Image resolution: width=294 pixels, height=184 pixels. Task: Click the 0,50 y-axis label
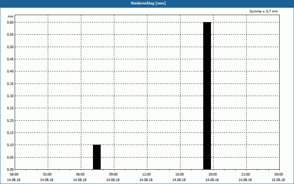[10, 47]
